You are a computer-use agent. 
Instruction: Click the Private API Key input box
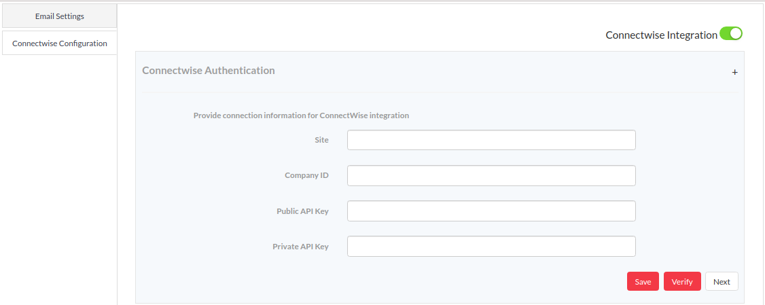pyautogui.click(x=491, y=247)
